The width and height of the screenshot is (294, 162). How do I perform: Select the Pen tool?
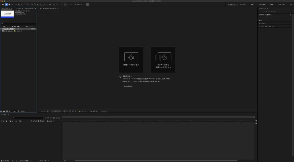[x=38, y=5]
